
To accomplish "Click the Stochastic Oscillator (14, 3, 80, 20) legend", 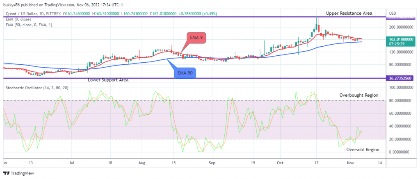I will (x=37, y=88).
